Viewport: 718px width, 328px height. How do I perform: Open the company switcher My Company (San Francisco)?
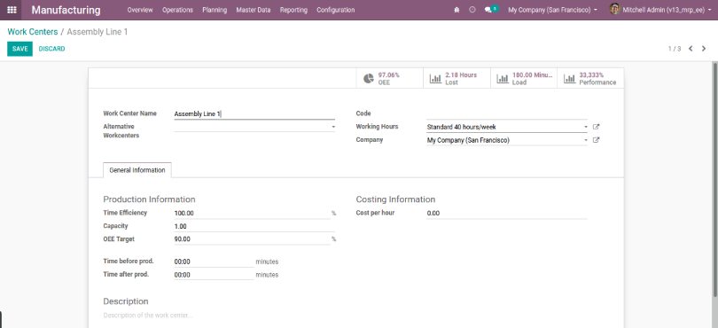[552, 10]
